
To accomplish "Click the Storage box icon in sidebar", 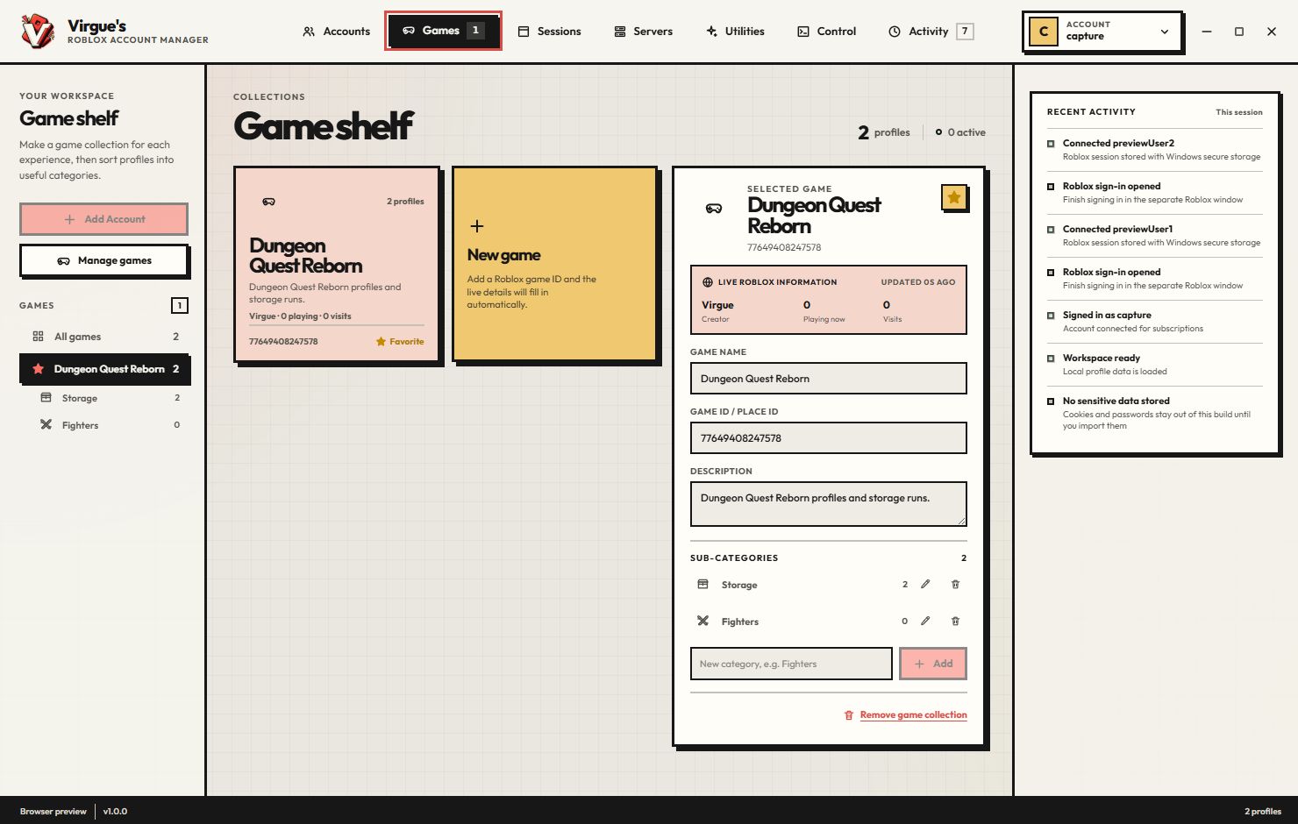I will 46,398.
